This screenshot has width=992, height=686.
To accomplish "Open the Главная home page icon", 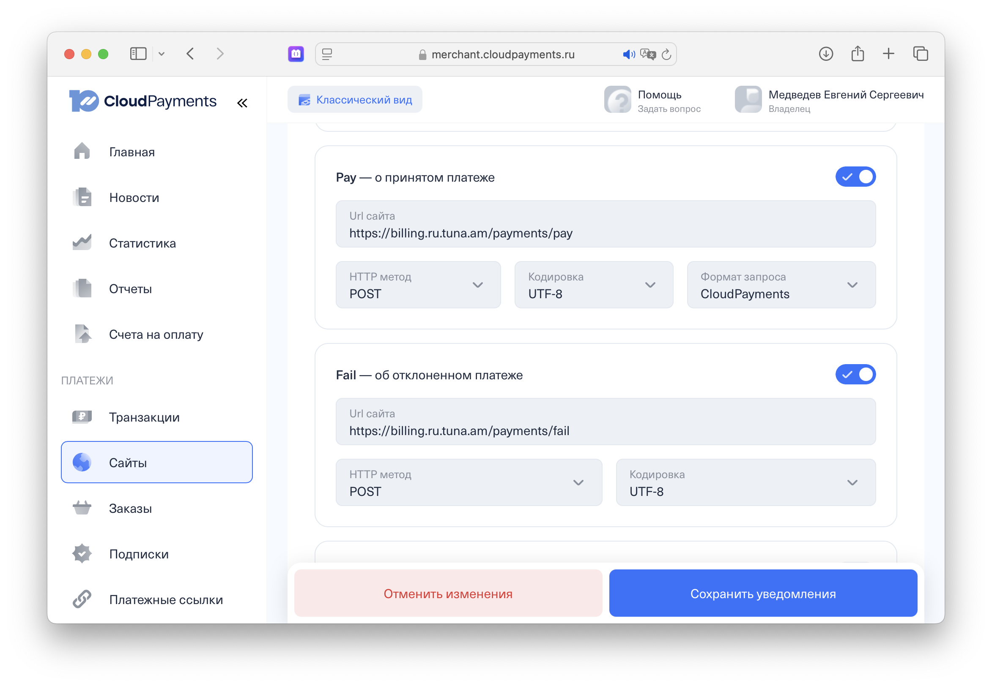I will 82,151.
